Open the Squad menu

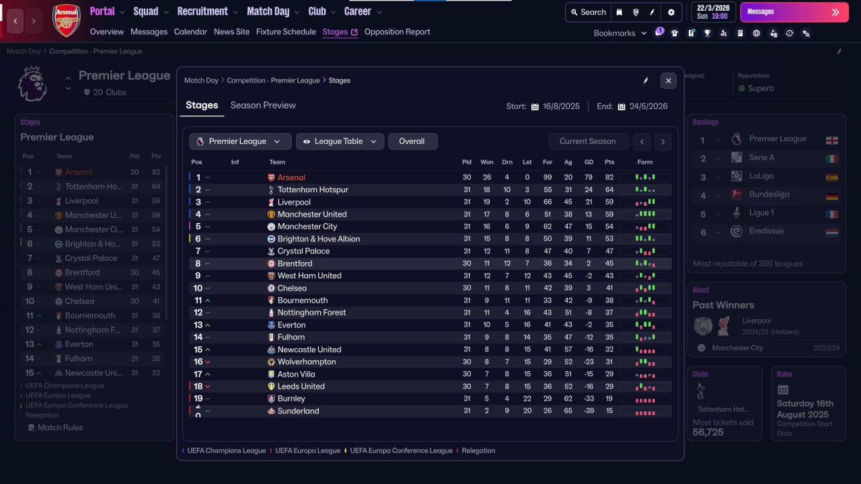point(152,11)
